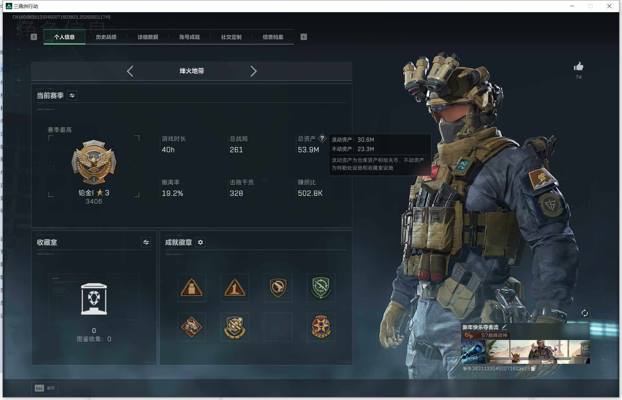The height and width of the screenshot is (400, 622).
Task: Copy the player ID number icon
Action: click(533, 368)
